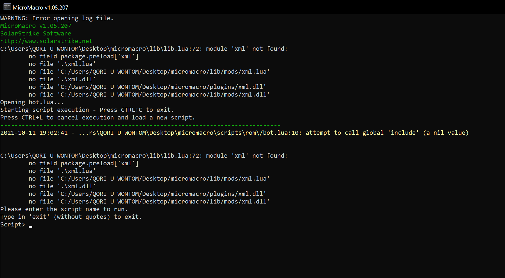Click the 'Opening bot.lua...' line
This screenshot has height=278, width=505.
[32, 102]
